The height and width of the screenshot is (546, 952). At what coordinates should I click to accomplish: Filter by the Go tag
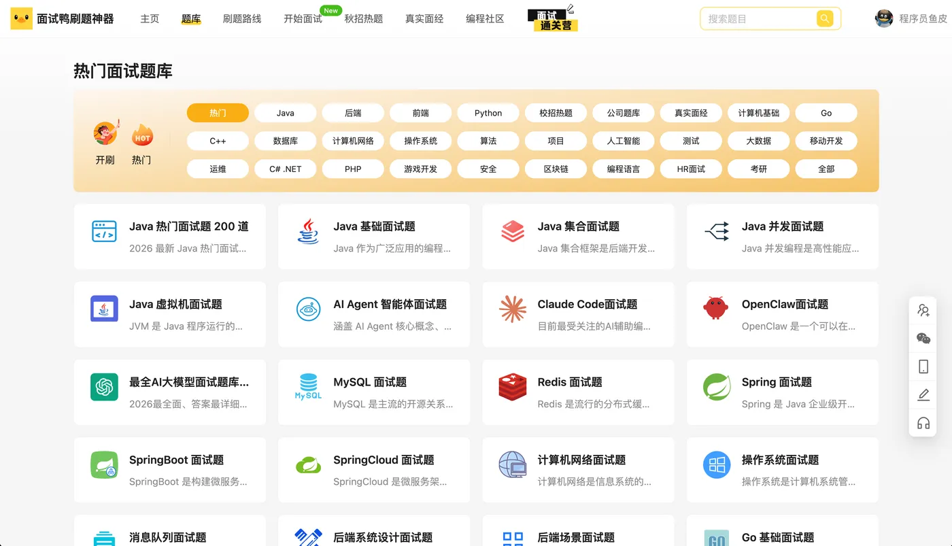coord(826,113)
